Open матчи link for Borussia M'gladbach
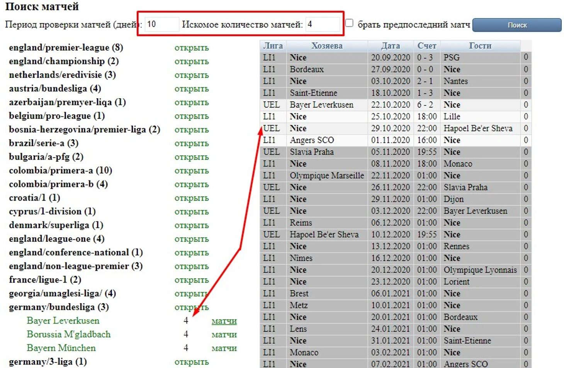 coord(224,334)
